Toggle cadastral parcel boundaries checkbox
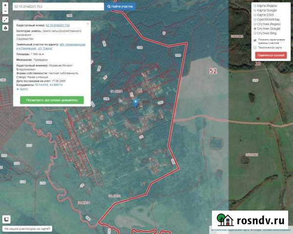This screenshot has width=293, height=234. (254, 40)
